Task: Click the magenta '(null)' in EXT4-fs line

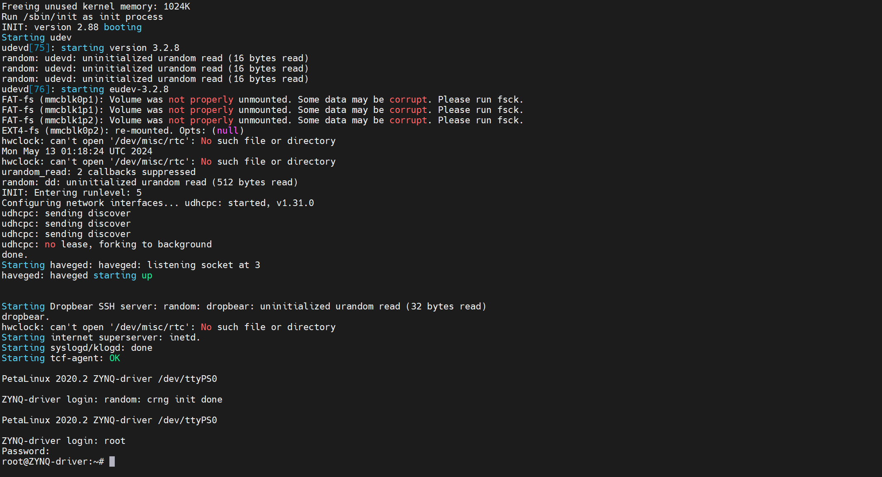Action: tap(228, 130)
